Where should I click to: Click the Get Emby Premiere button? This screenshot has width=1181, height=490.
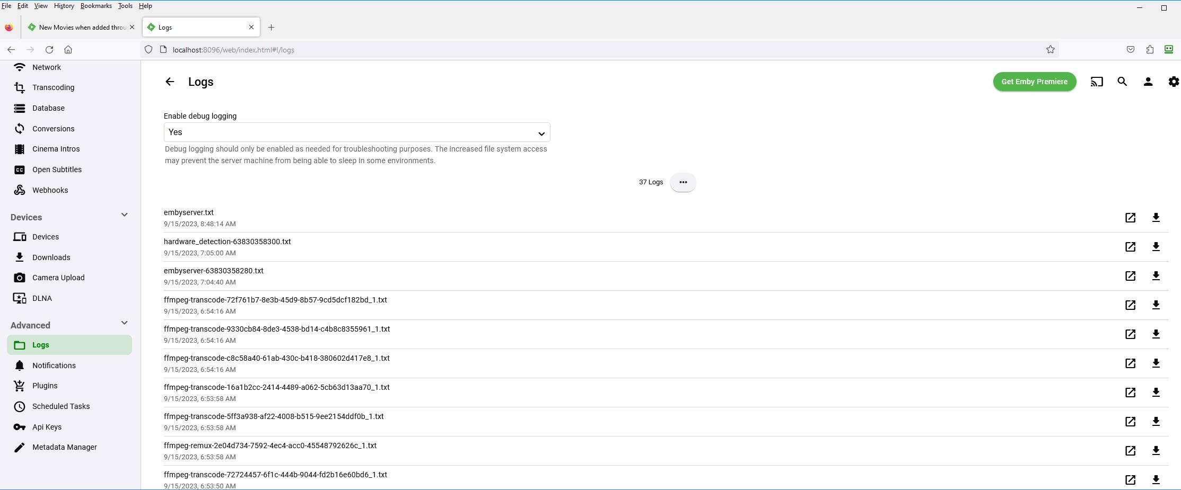1034,82
